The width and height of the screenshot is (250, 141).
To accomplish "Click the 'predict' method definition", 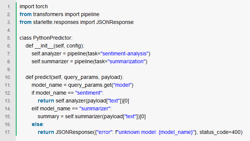I will click(43, 77).
